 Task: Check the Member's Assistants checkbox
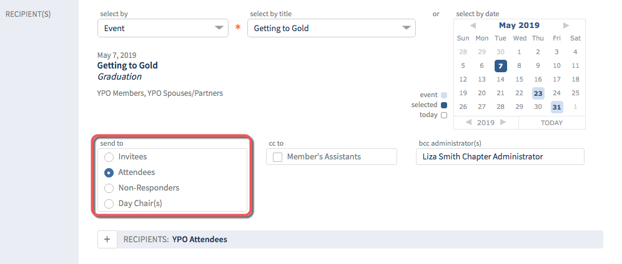pyautogui.click(x=278, y=157)
